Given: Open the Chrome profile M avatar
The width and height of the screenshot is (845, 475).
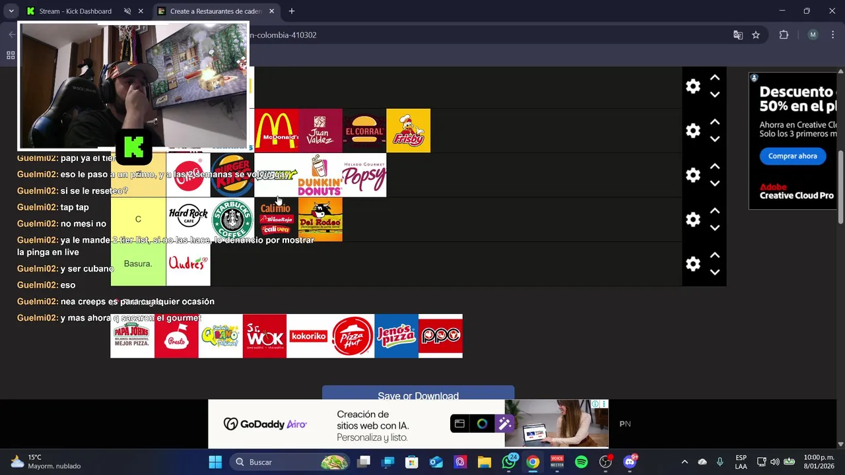Looking at the screenshot, I should pos(813,35).
